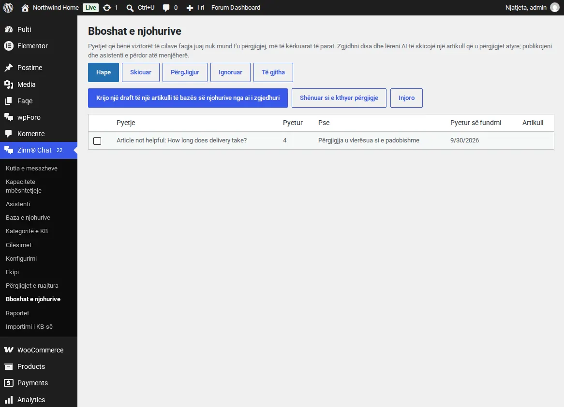Image resolution: width=564 pixels, height=407 pixels.
Task: Switch to the Përgjigjur filter tab
Action: click(185, 72)
